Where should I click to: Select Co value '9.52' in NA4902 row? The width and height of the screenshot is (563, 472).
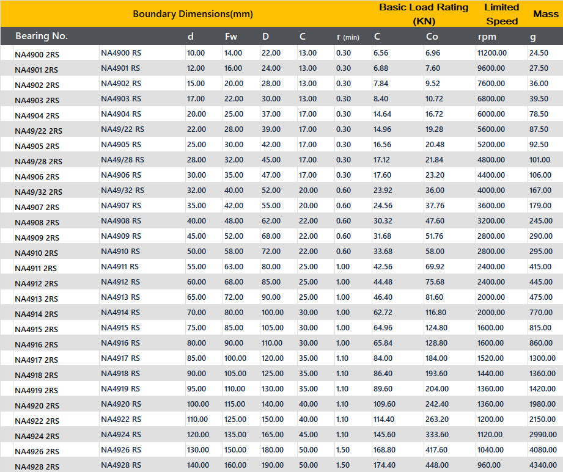pos(433,83)
